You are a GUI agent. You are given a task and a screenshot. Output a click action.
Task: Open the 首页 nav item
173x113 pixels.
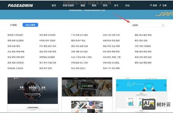(x=54, y=5)
